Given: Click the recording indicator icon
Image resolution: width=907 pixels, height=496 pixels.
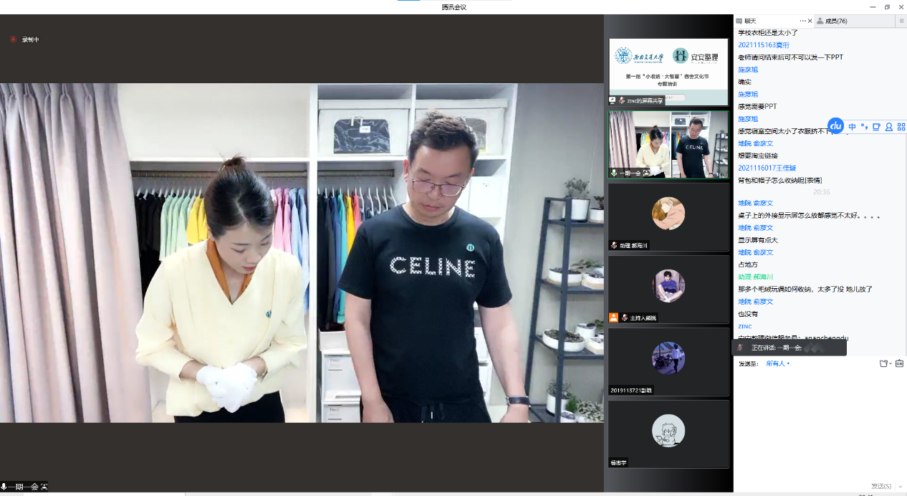Looking at the screenshot, I should tap(13, 39).
